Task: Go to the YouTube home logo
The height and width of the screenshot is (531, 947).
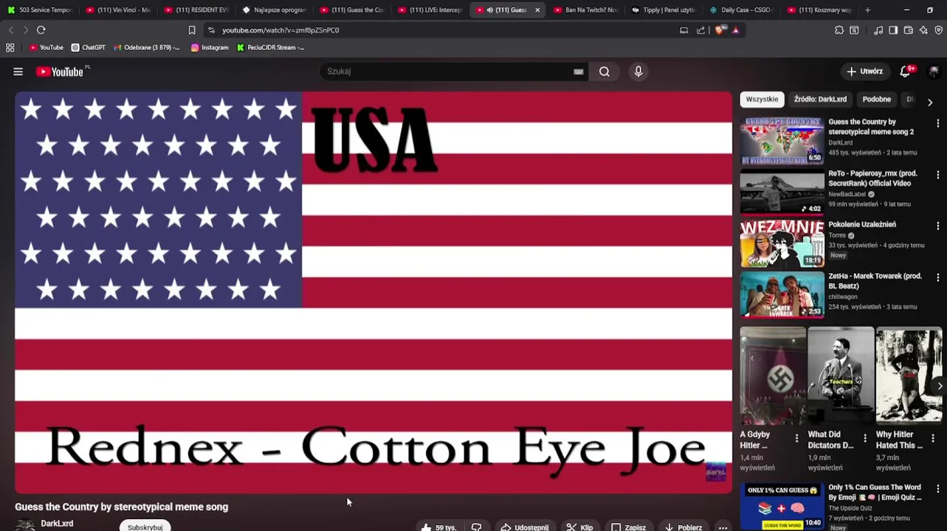Action: tap(60, 72)
